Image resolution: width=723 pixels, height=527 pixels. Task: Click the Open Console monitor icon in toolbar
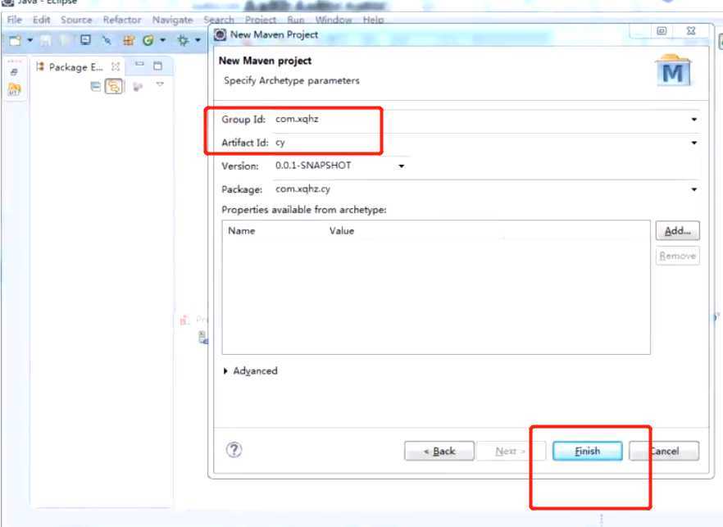click(85, 40)
